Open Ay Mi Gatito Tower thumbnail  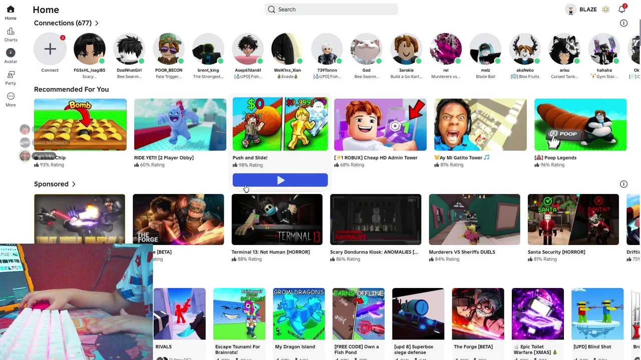pos(480,124)
